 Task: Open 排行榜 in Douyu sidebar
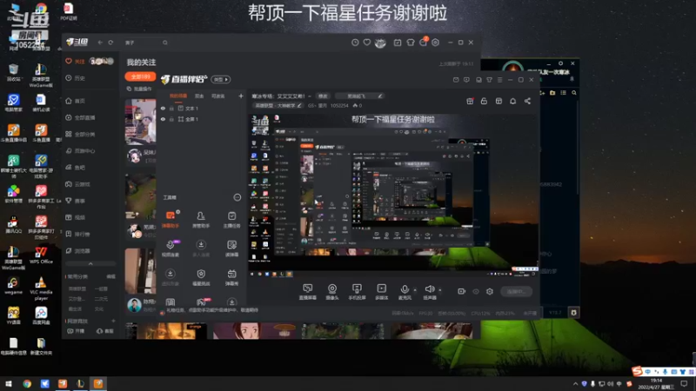[x=78, y=234]
